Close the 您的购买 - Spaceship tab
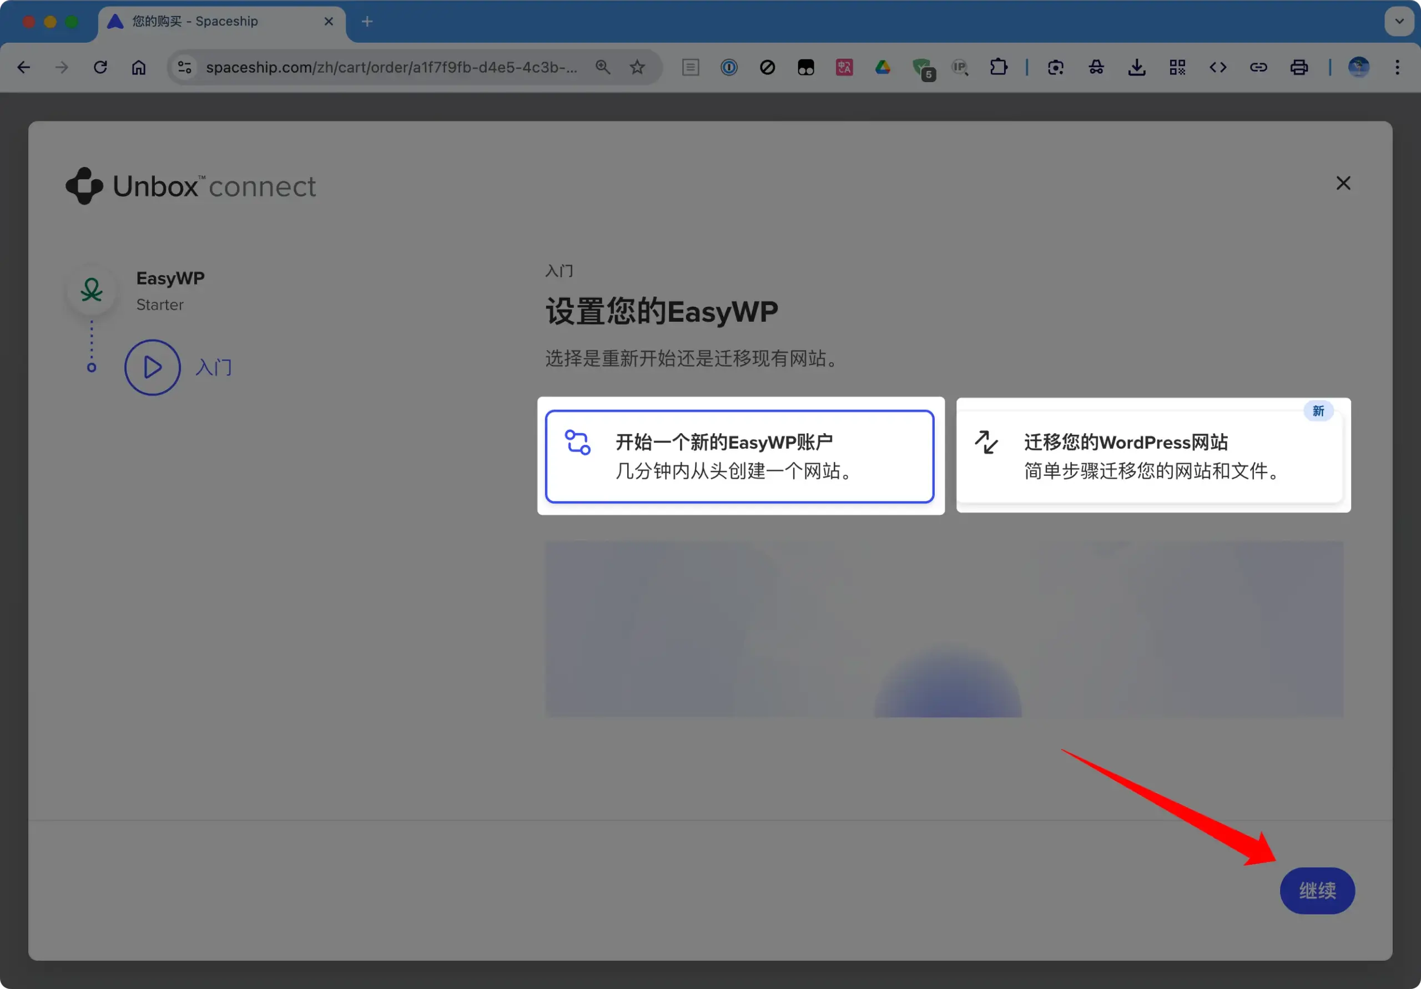 point(329,22)
